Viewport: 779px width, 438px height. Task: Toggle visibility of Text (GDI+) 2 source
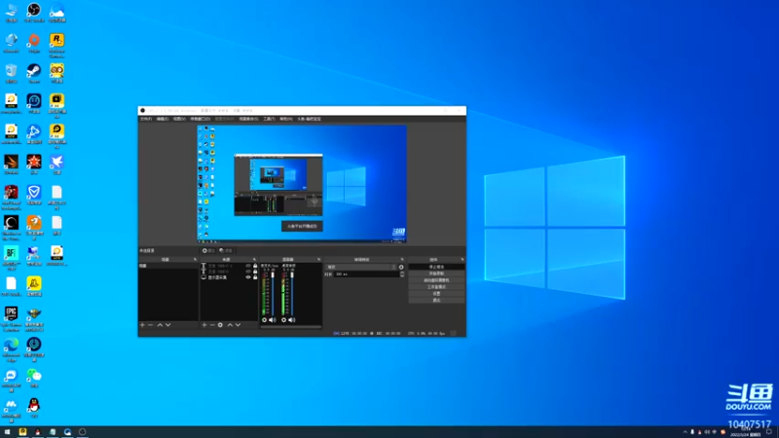248,266
